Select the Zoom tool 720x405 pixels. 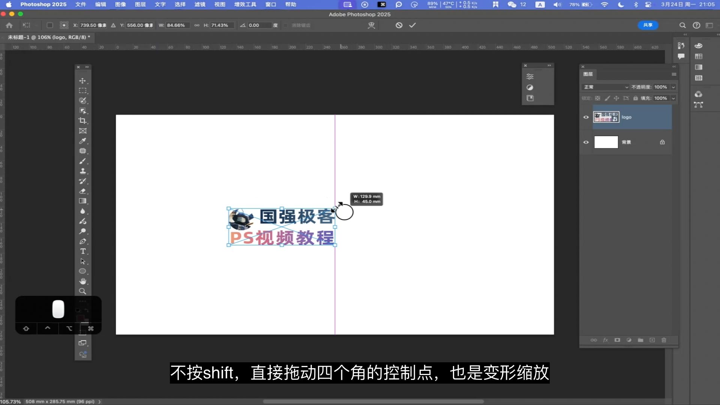(x=82, y=291)
